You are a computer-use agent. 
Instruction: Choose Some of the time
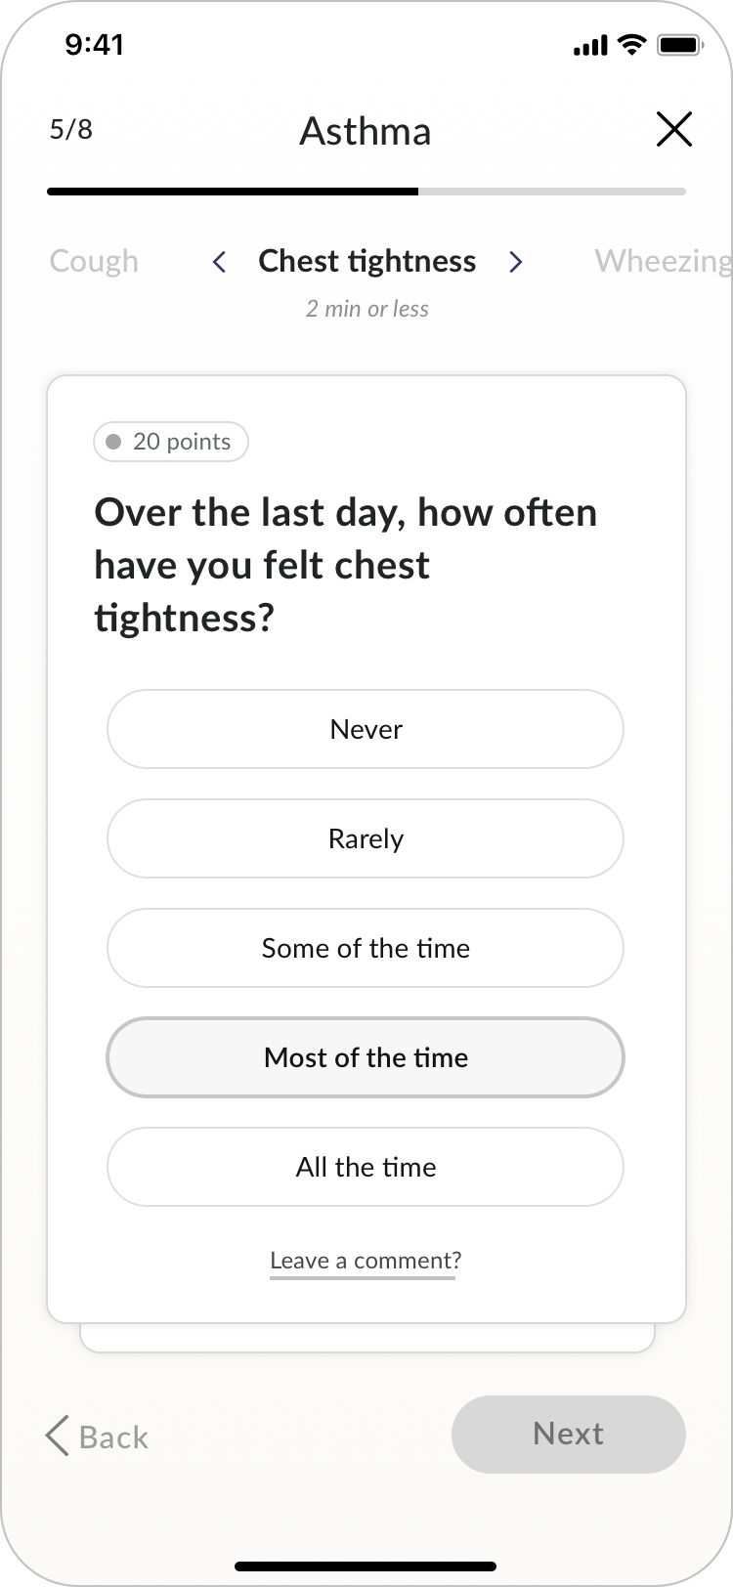[x=366, y=948]
